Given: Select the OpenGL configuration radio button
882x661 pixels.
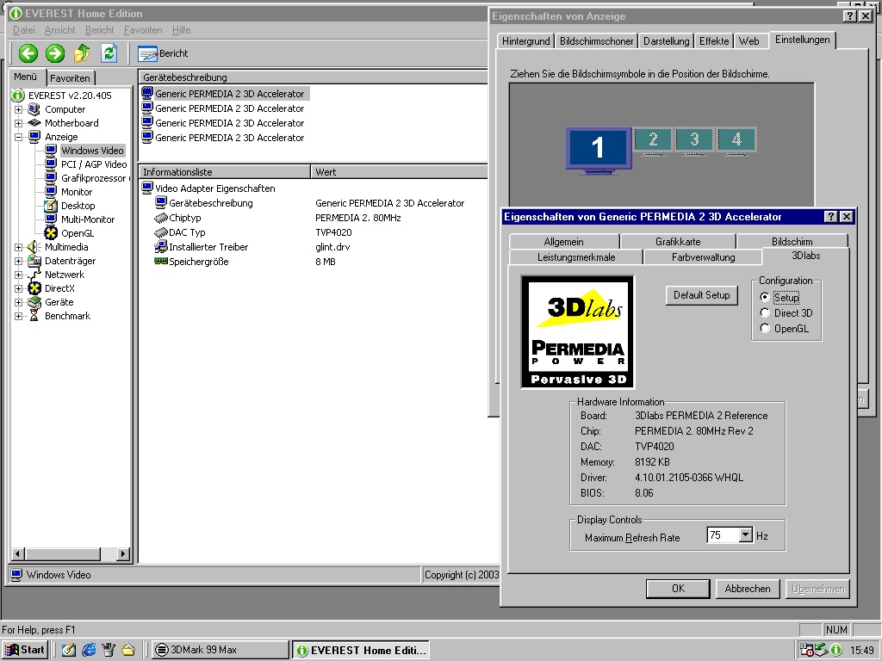Looking at the screenshot, I should 765,328.
